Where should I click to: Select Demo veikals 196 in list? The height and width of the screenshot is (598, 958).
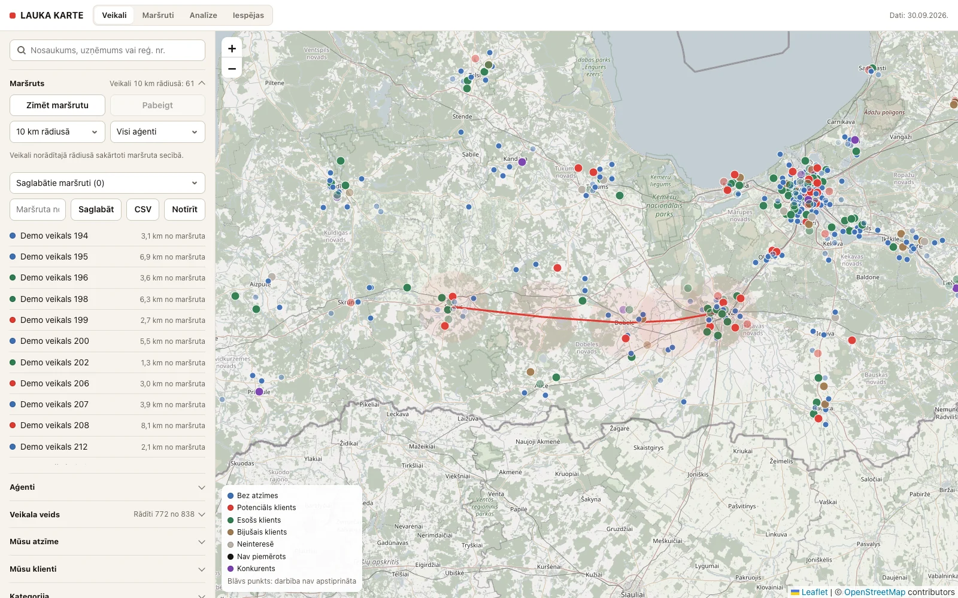[x=107, y=277]
